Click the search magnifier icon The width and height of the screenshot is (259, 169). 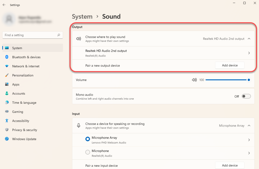tap(59, 35)
